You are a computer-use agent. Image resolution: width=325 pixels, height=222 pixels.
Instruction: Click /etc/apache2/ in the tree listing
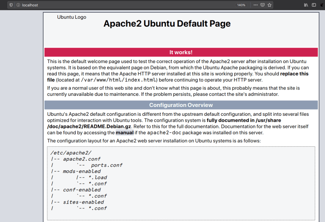tap(71, 153)
